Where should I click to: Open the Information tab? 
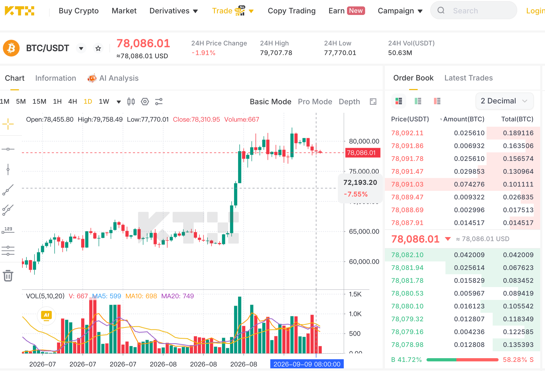pos(56,78)
